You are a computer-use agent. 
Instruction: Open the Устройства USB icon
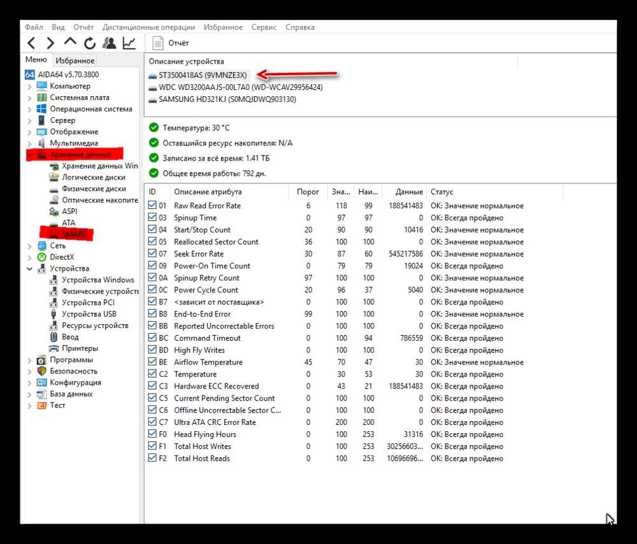coord(54,314)
